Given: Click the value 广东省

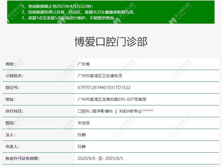Looking at the screenshot, I should (x=84, y=64).
